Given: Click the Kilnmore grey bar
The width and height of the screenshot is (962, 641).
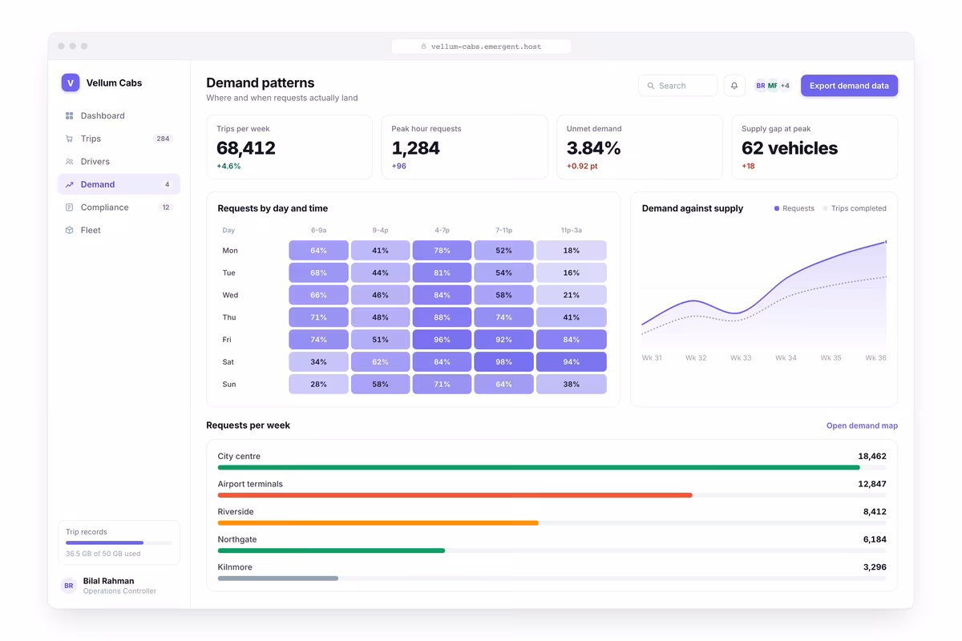Looking at the screenshot, I should click(x=278, y=578).
